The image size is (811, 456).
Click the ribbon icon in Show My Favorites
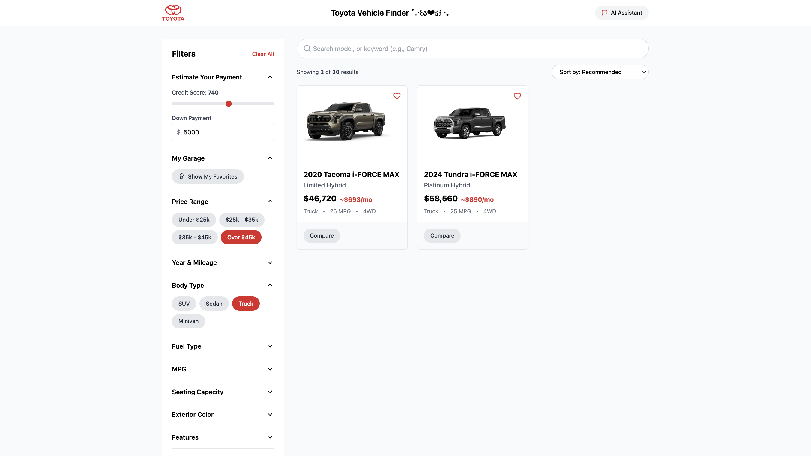(x=182, y=176)
